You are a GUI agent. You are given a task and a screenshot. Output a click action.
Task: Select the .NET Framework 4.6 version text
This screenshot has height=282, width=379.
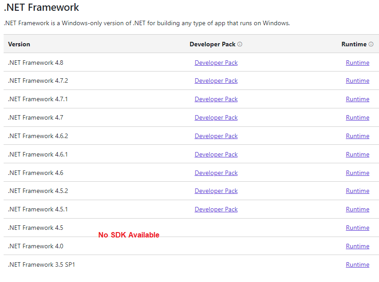36,173
